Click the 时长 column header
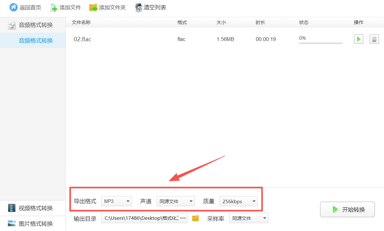 pyautogui.click(x=260, y=22)
